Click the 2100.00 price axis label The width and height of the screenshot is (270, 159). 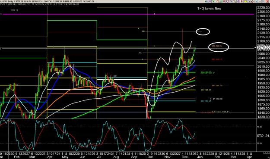coord(263,41)
